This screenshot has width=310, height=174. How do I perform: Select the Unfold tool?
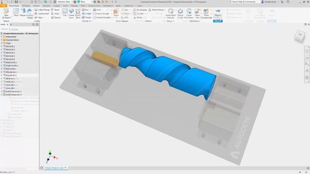pyautogui.click(x=87, y=14)
